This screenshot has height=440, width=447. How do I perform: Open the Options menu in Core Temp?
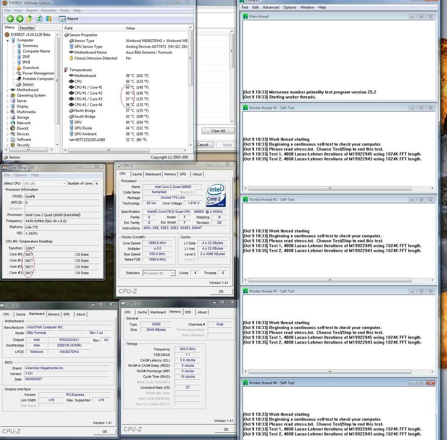[x=21, y=175]
